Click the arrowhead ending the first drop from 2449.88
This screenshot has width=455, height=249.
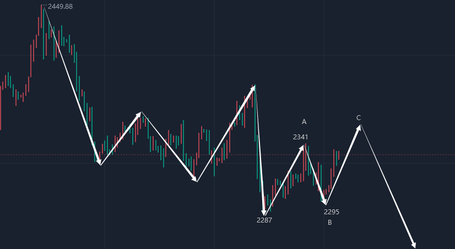point(99,161)
